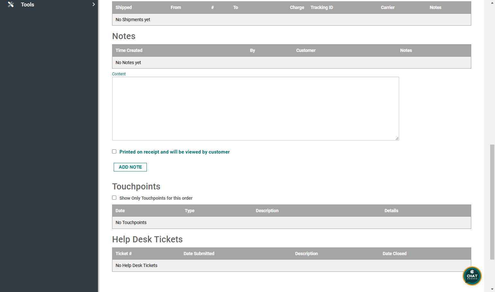
Task: Click the 'Details' touchpoints column header
Action: coord(391,211)
